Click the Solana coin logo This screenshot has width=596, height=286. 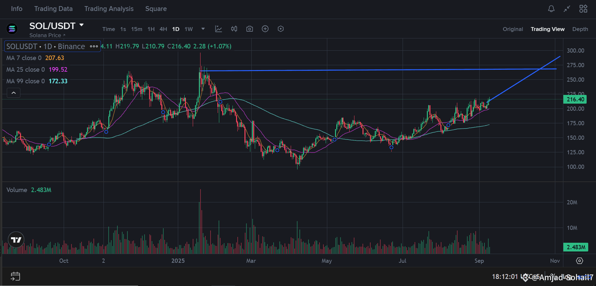coord(12,29)
